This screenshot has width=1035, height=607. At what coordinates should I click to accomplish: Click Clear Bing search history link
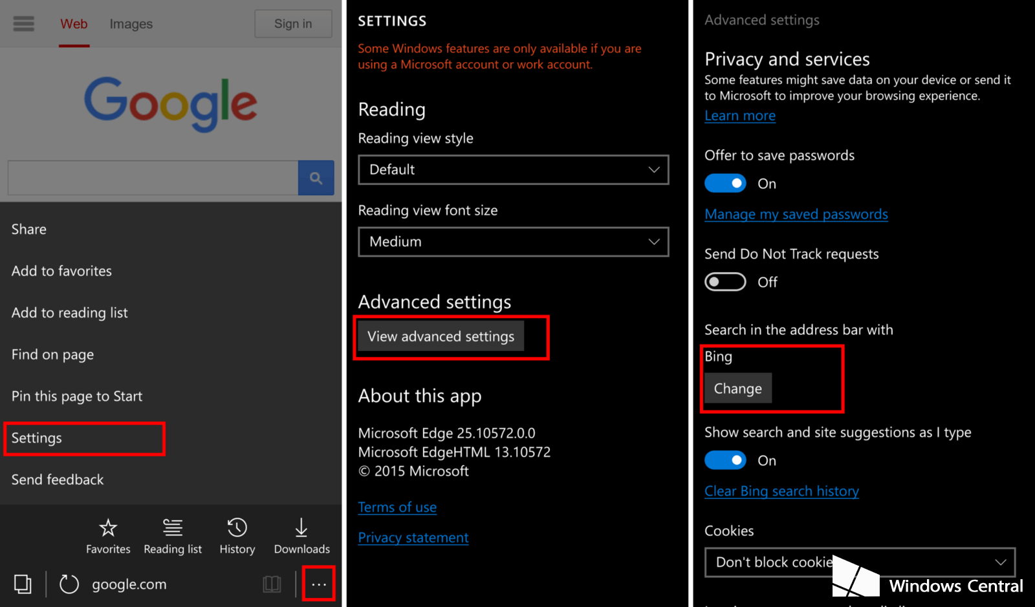(782, 491)
